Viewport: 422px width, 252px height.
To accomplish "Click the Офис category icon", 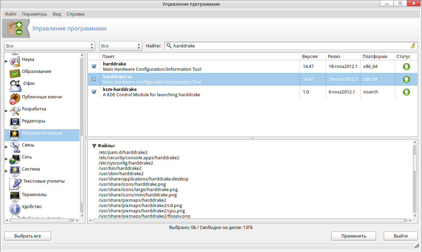I will coord(15,86).
